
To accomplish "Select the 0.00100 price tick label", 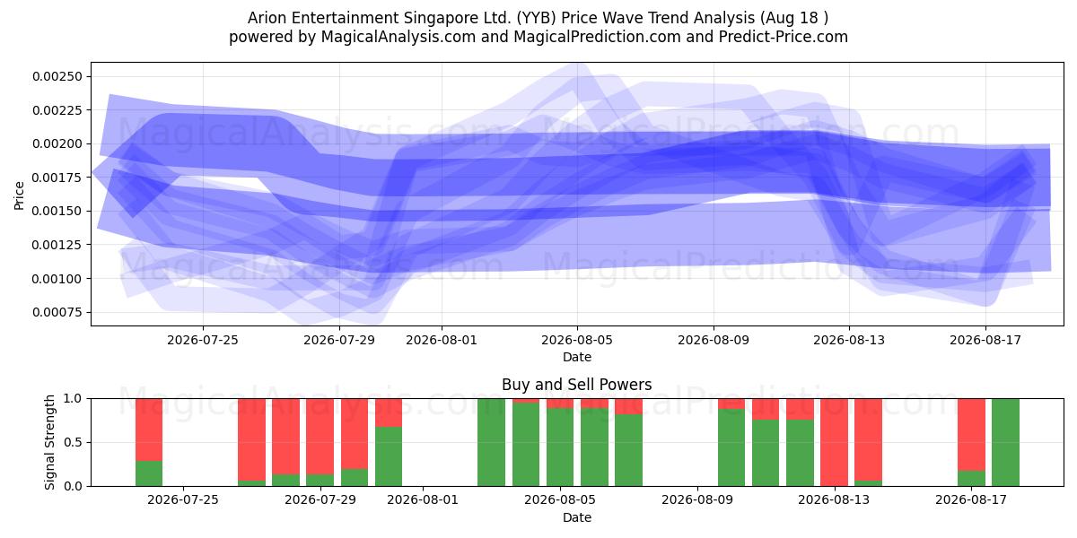I will tap(57, 279).
